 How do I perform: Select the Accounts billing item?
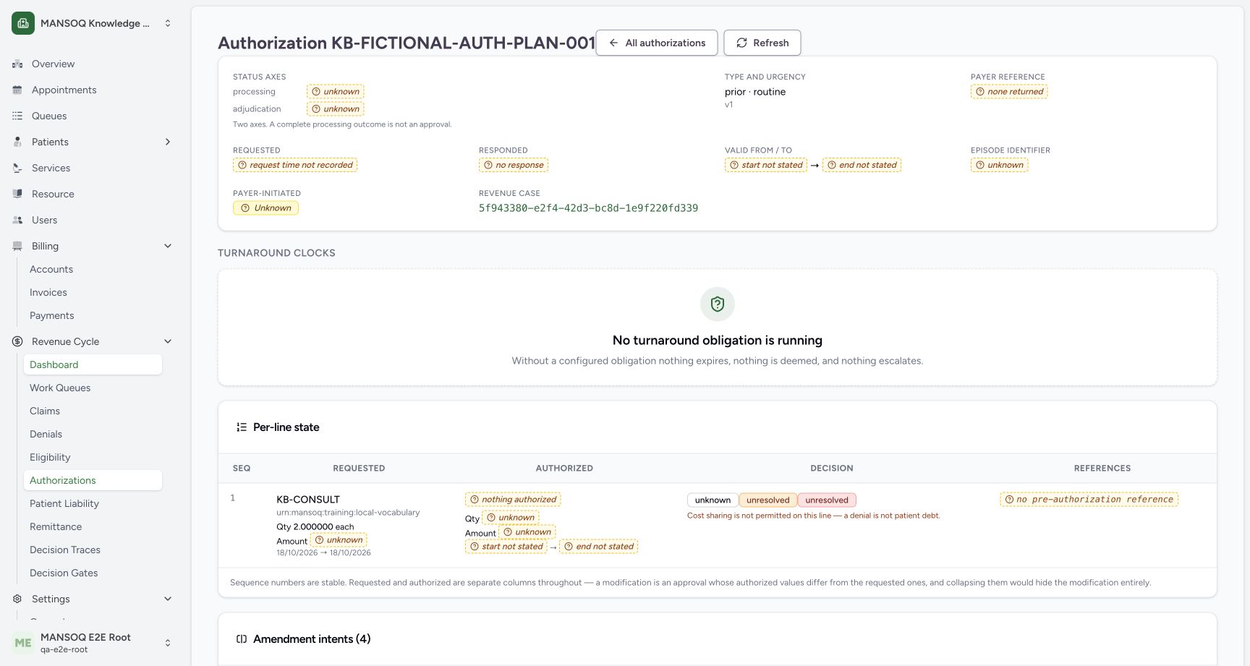pyautogui.click(x=93, y=269)
